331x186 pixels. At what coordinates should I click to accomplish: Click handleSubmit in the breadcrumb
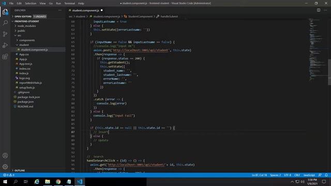169,17
